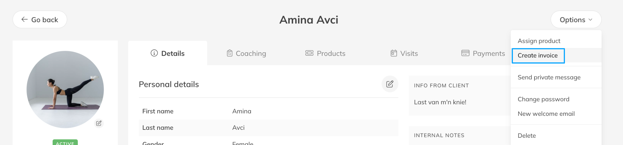Choose Delete from the Options menu
This screenshot has width=623, height=145.
tap(527, 136)
